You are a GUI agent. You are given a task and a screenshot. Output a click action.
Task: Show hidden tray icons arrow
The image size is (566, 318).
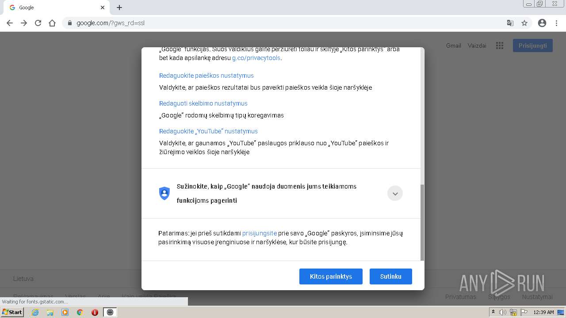tap(493, 312)
